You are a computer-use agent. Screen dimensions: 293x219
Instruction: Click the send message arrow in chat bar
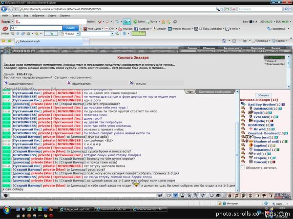[160, 195]
